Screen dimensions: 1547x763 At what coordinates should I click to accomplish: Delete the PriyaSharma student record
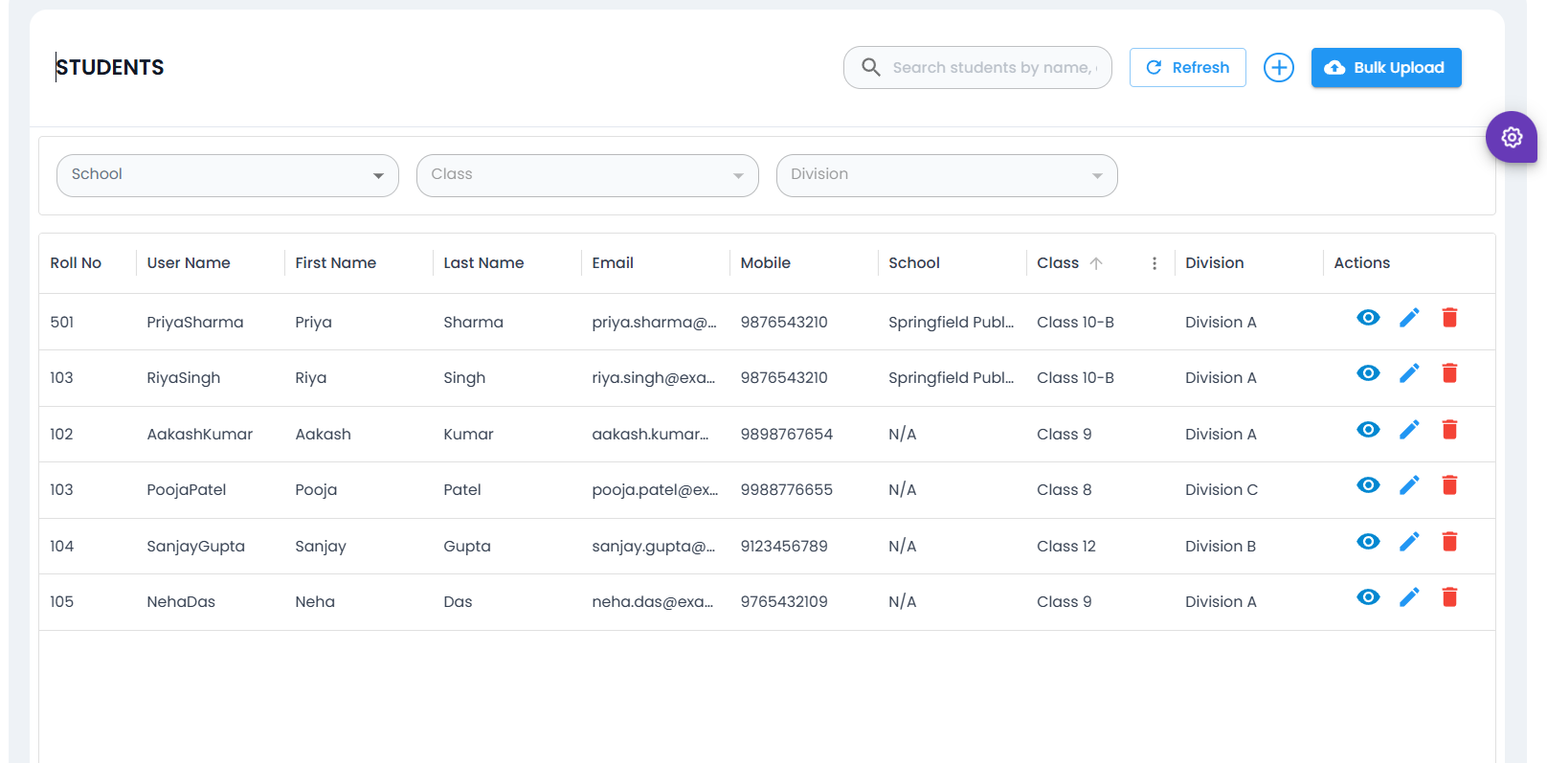pyautogui.click(x=1449, y=318)
